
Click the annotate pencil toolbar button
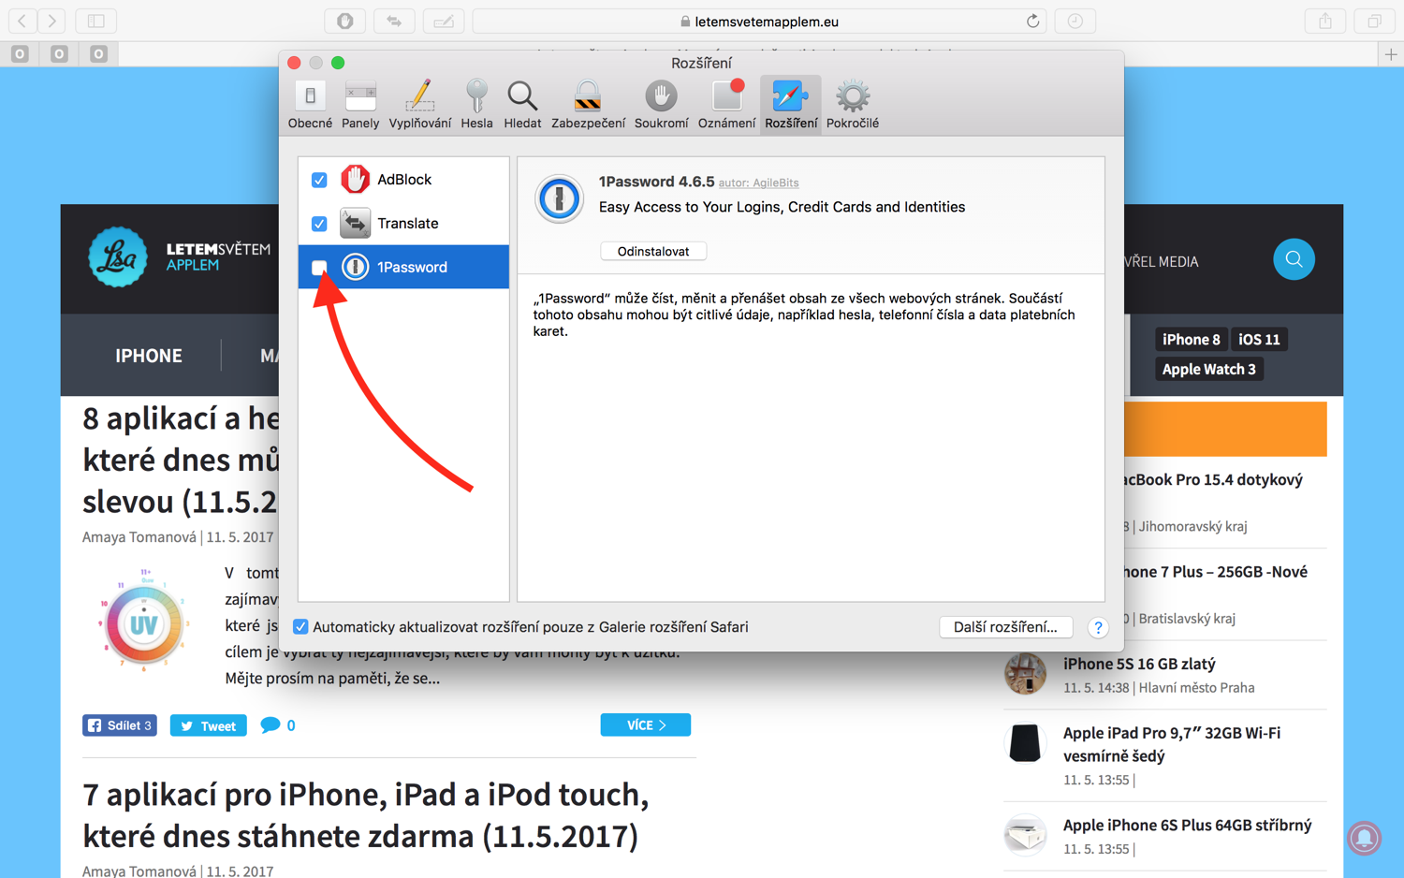(444, 21)
